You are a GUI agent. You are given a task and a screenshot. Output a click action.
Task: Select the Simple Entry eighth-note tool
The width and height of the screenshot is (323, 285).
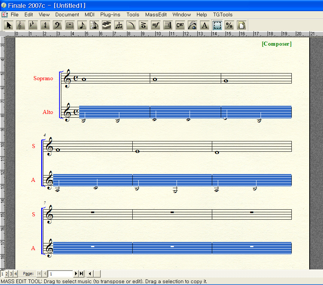pos(82,25)
